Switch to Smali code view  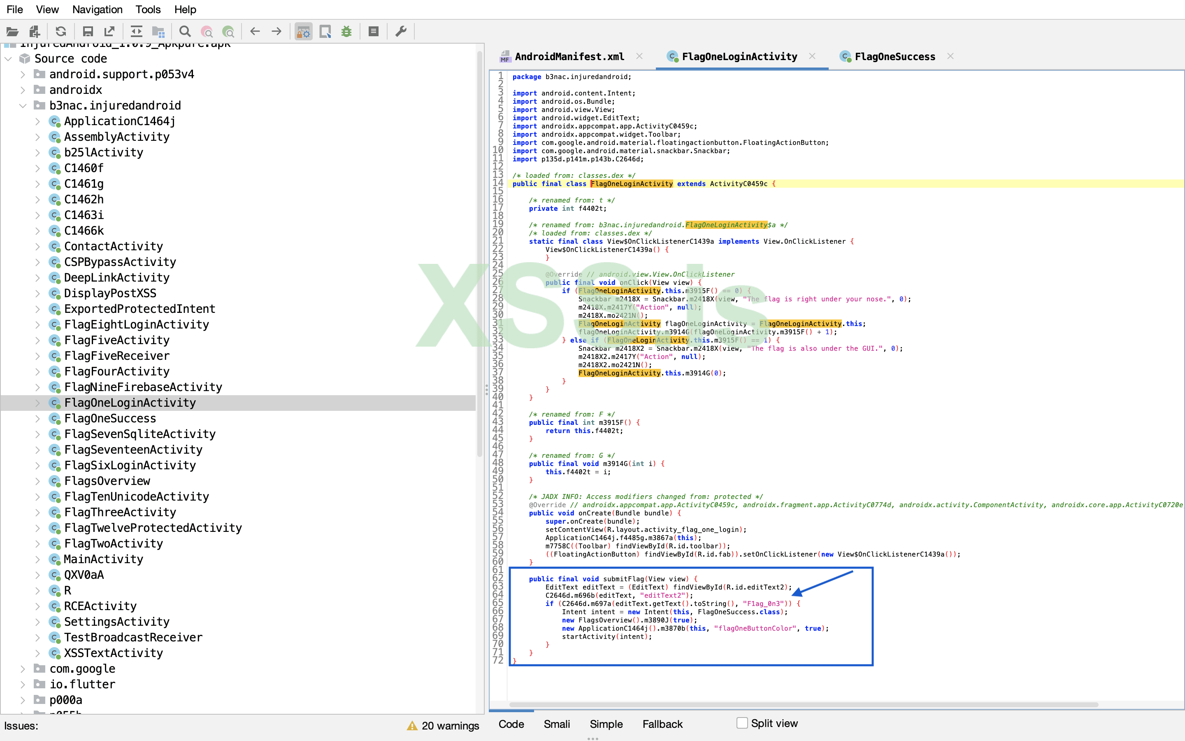coord(557,724)
